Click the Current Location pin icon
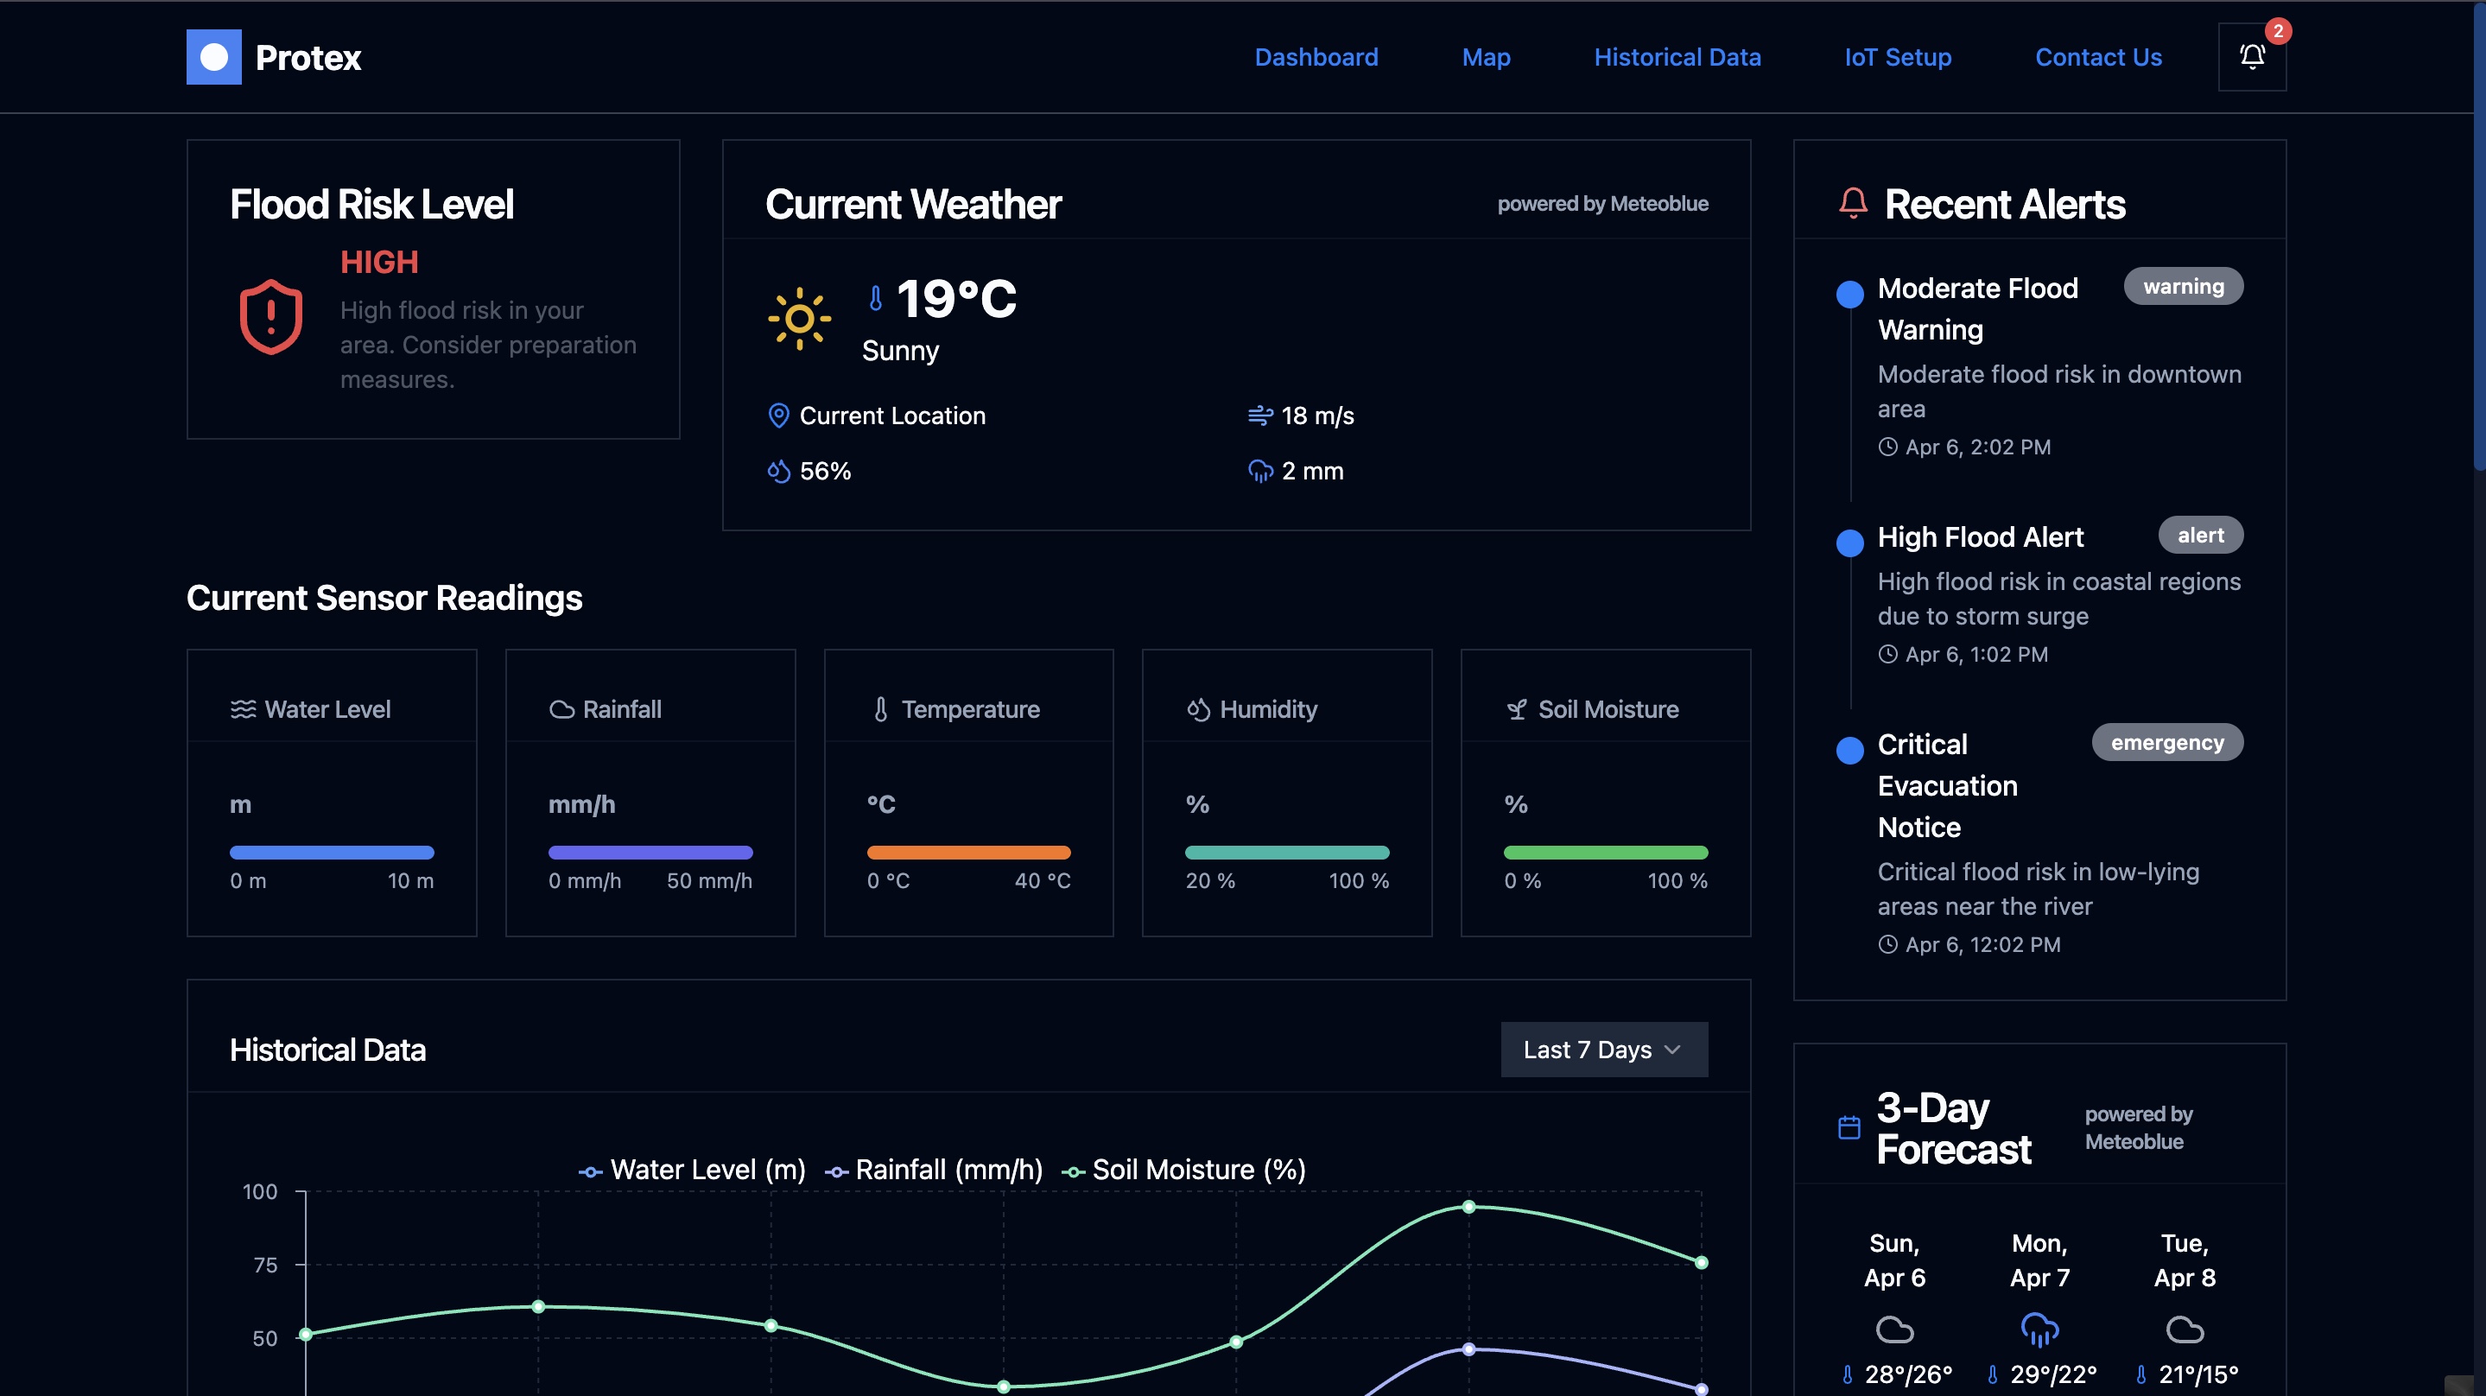The height and width of the screenshot is (1396, 2486). (x=777, y=416)
